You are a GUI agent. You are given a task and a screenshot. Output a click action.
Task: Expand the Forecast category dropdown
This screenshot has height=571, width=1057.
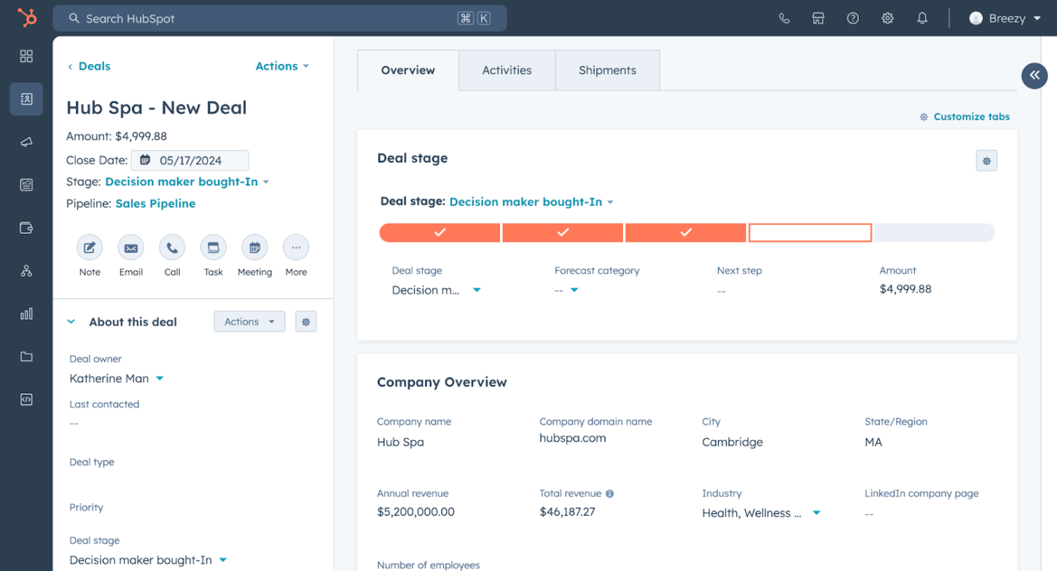(x=574, y=290)
